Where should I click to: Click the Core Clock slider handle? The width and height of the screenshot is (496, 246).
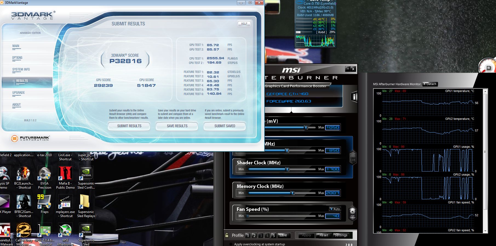pos(287,150)
